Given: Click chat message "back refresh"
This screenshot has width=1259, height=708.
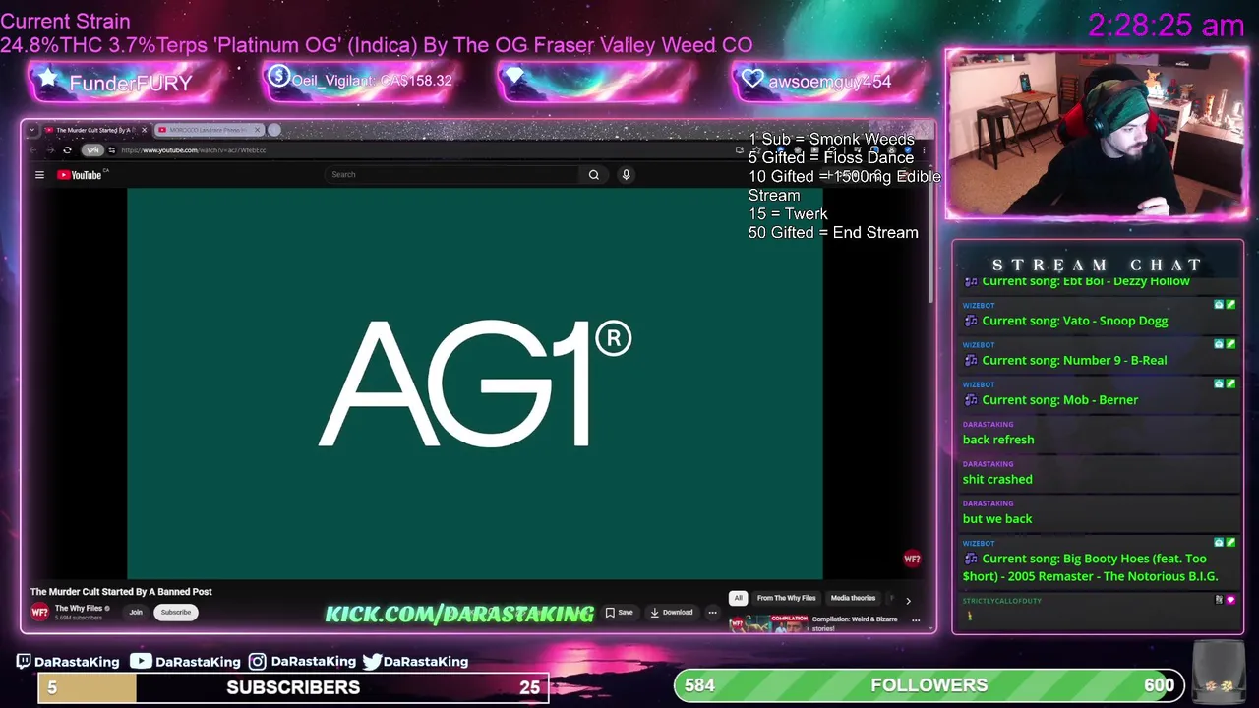Looking at the screenshot, I should 997,440.
